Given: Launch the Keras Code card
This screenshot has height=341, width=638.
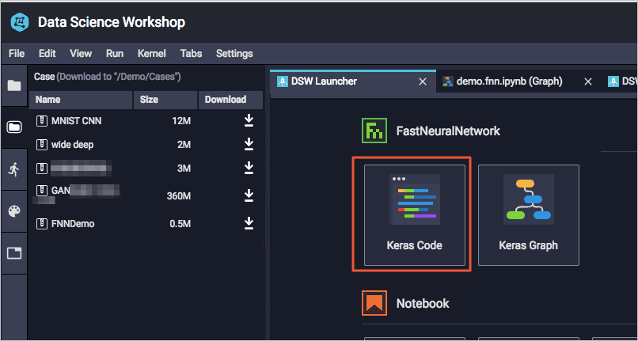Looking at the screenshot, I should 415,215.
